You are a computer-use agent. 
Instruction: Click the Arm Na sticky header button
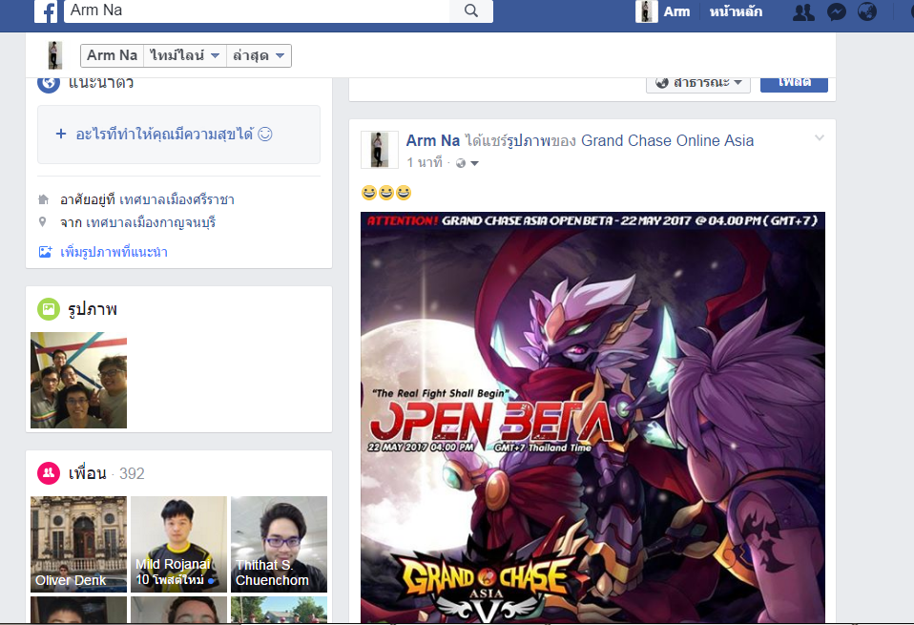click(x=112, y=55)
